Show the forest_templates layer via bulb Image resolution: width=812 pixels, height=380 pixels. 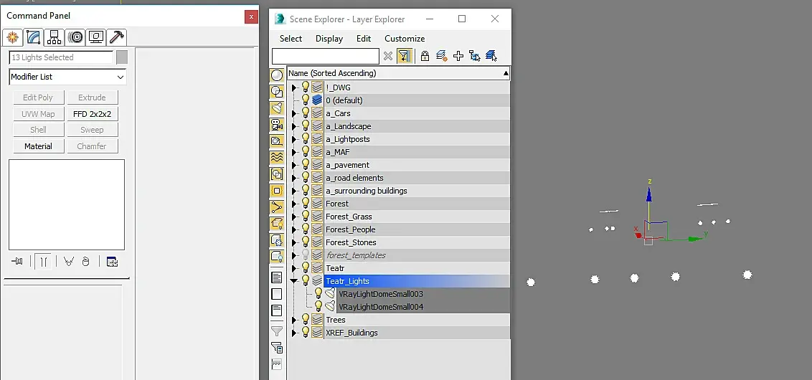coord(306,255)
